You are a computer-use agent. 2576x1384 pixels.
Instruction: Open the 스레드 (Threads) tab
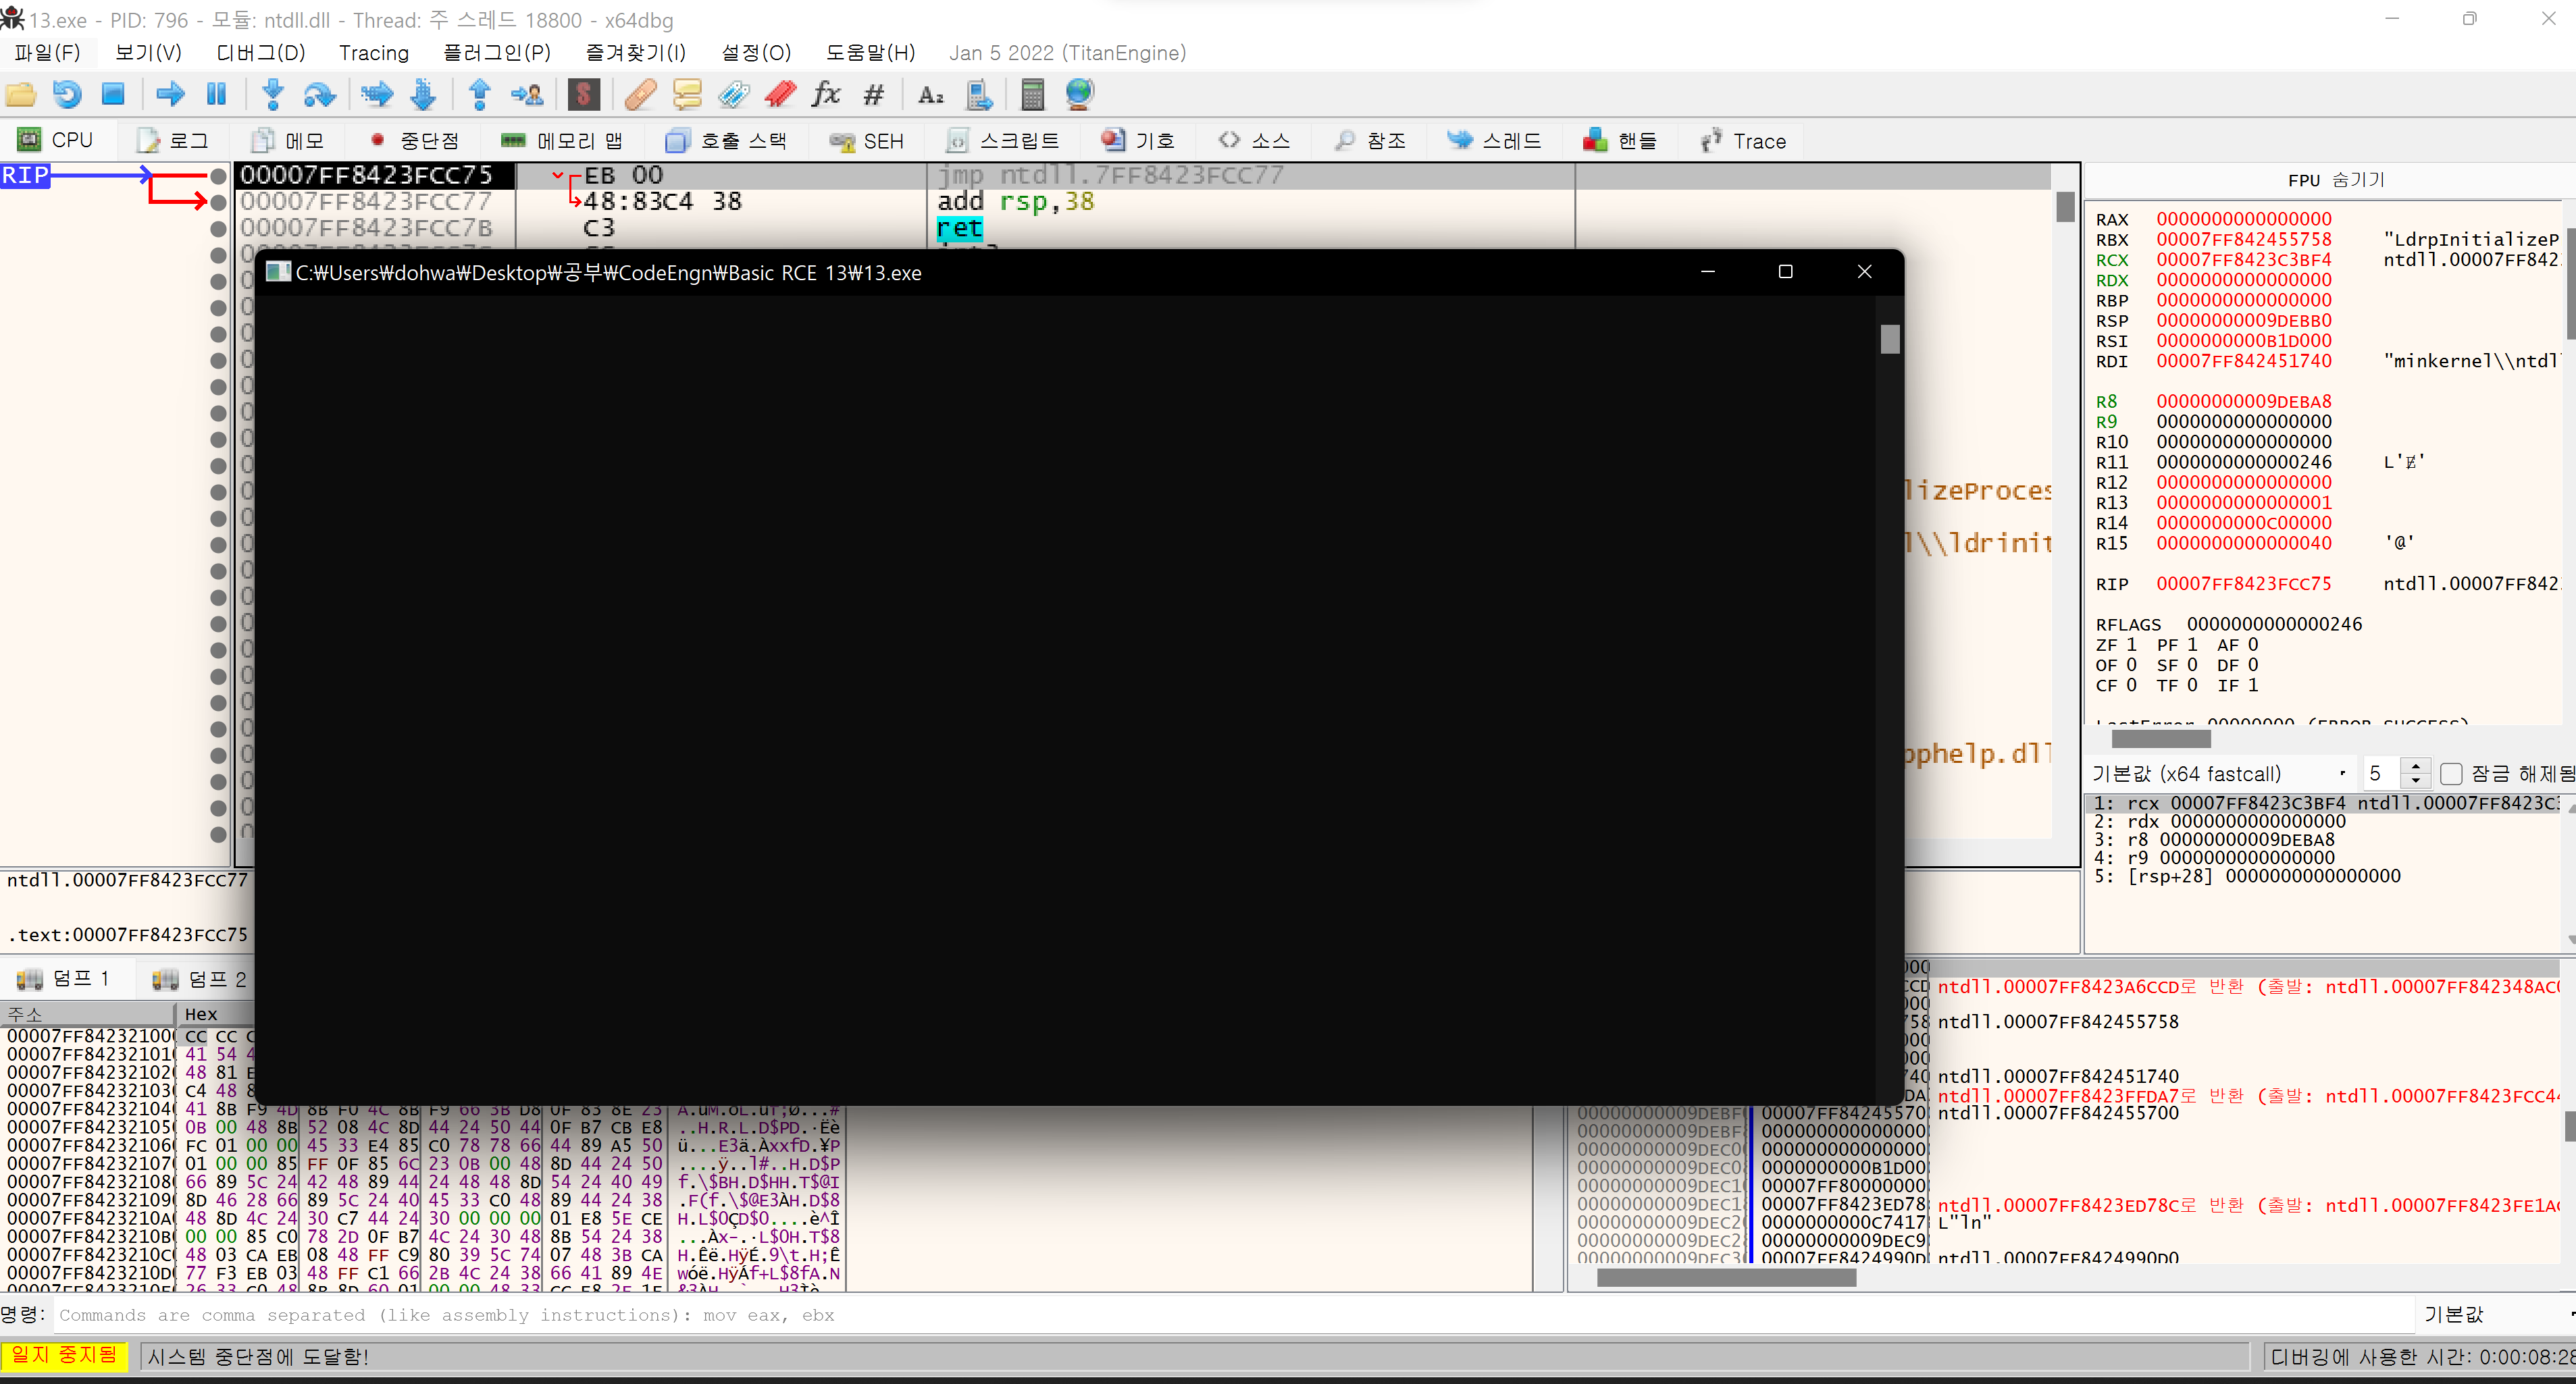coord(1495,141)
